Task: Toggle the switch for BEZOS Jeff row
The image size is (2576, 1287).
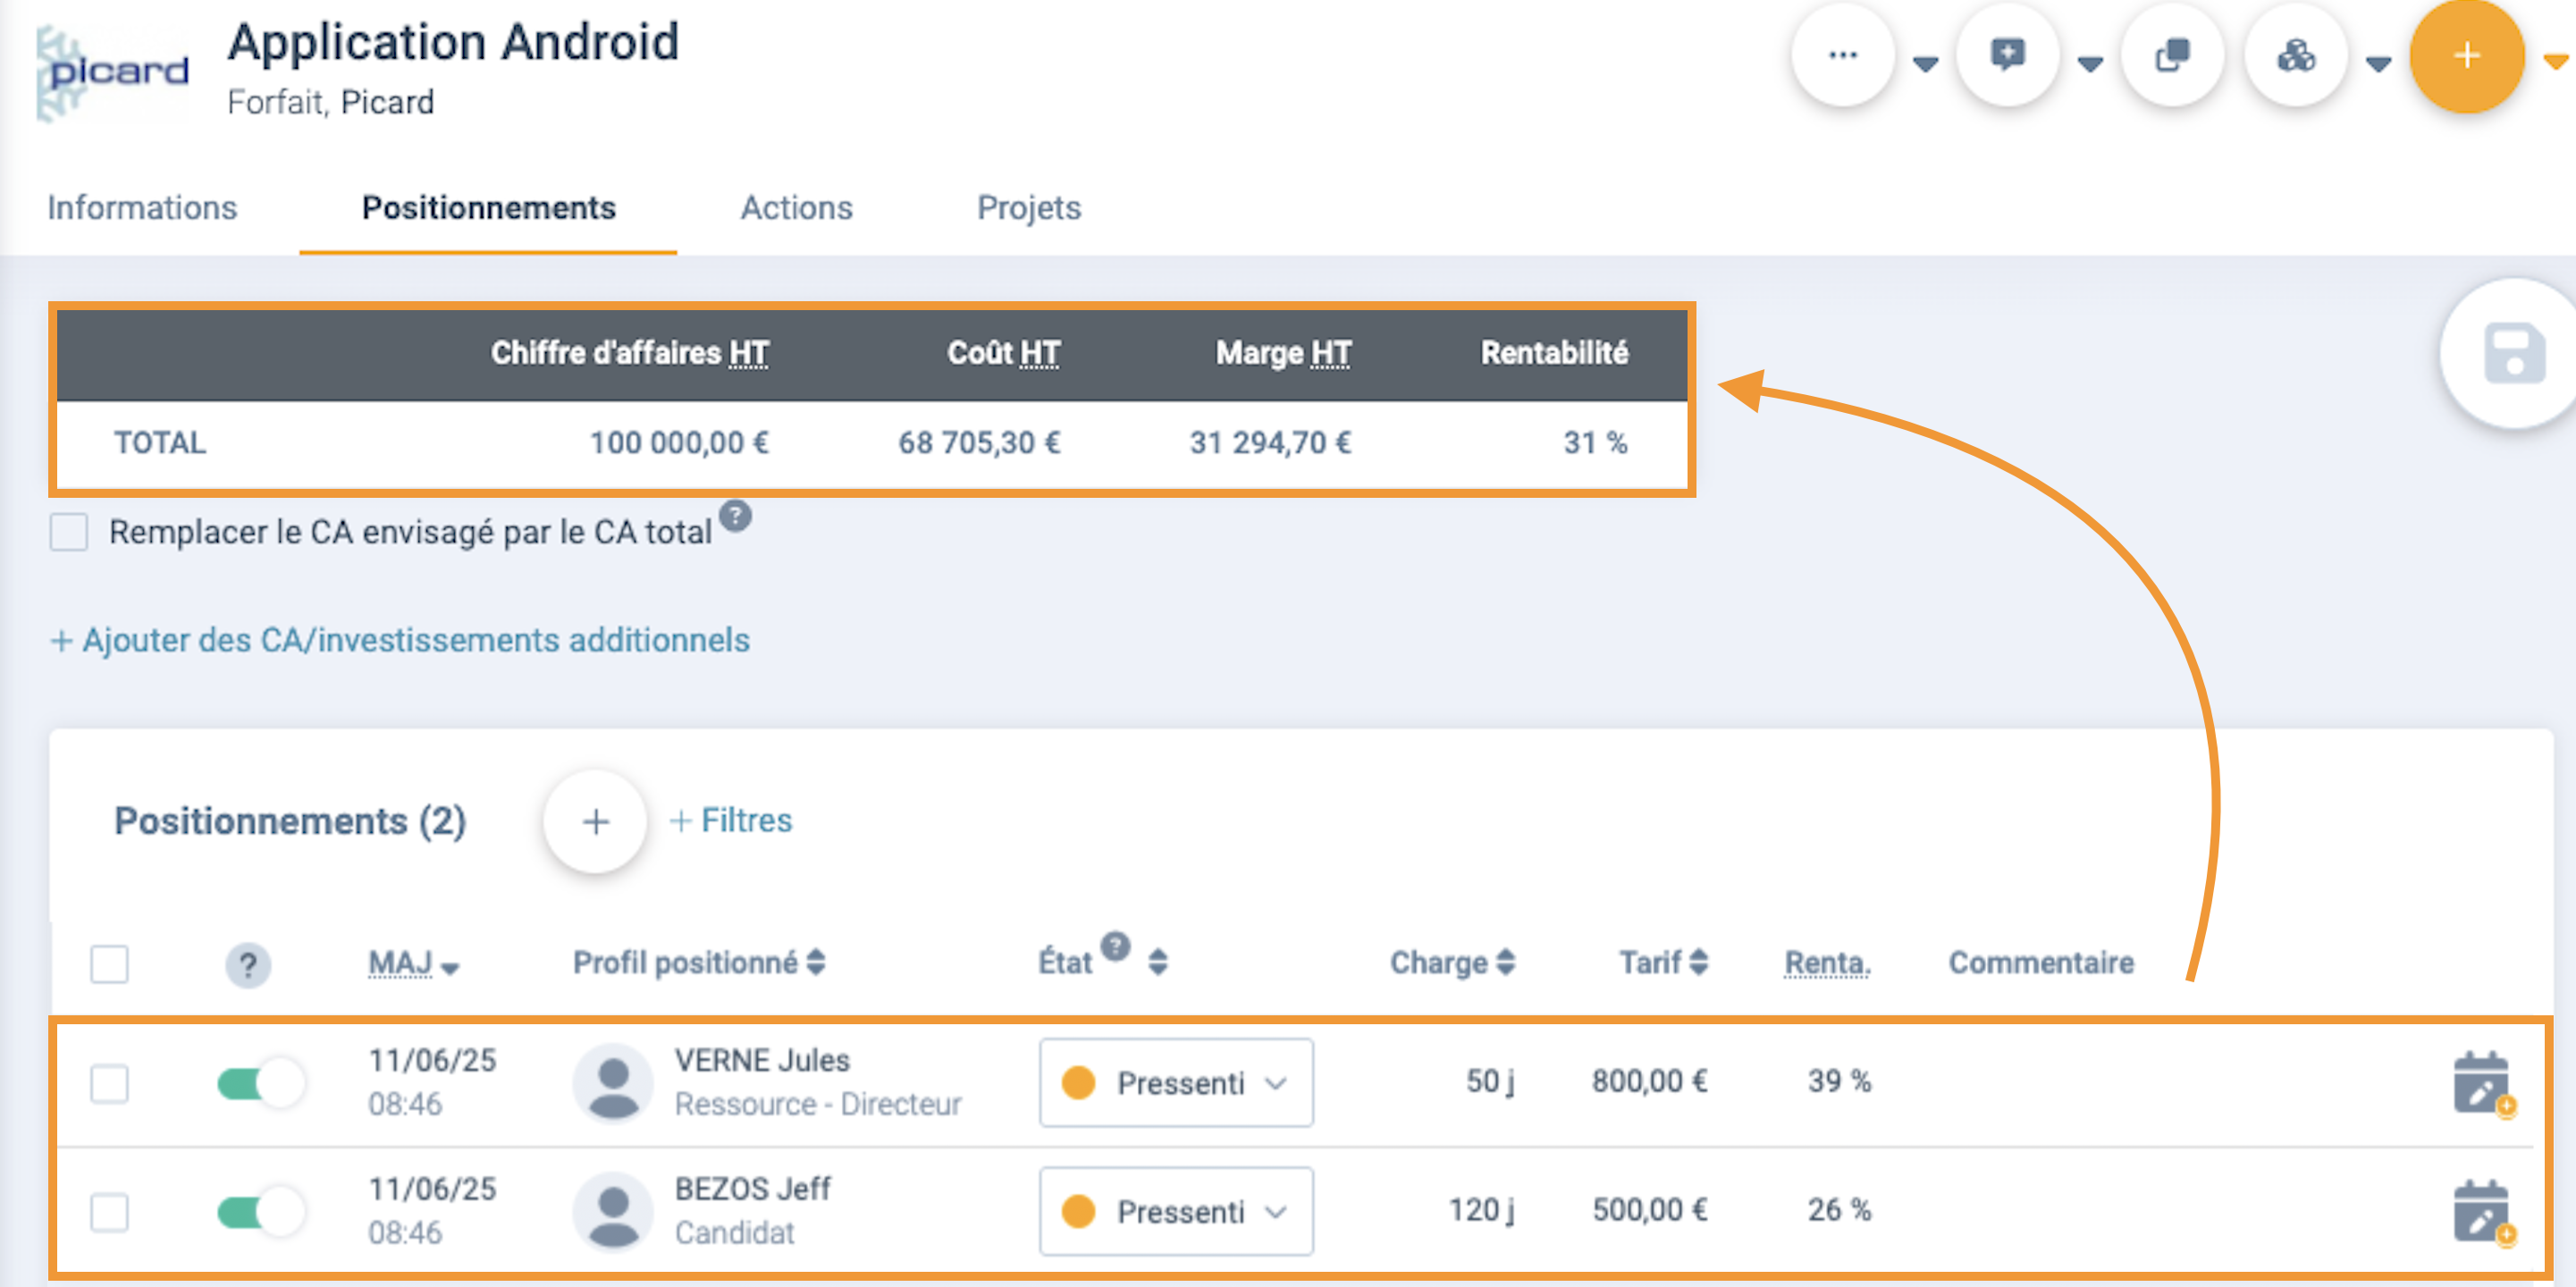Action: pos(260,1212)
